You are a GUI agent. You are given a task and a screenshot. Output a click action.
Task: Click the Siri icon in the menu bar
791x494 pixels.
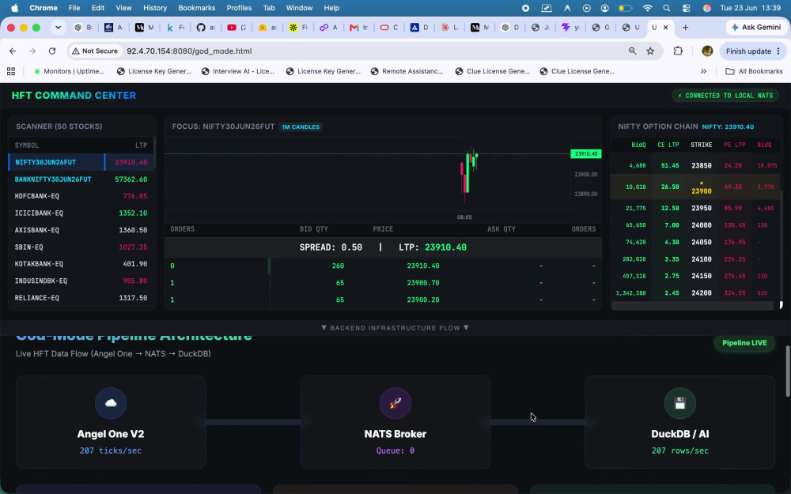706,8
